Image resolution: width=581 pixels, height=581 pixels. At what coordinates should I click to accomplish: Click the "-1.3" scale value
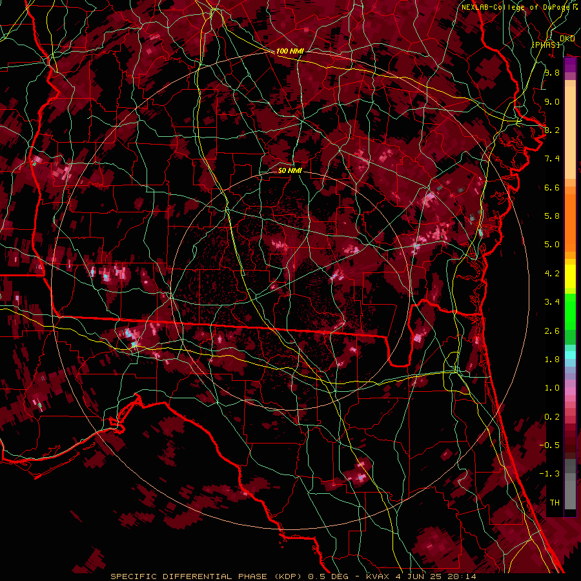click(549, 474)
